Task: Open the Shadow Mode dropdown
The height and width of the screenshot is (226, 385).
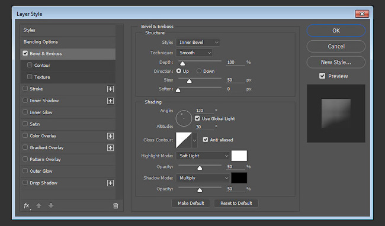Action: 203,178
